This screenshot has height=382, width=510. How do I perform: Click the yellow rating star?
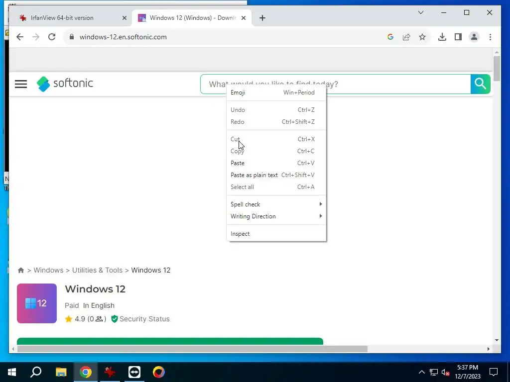point(68,319)
